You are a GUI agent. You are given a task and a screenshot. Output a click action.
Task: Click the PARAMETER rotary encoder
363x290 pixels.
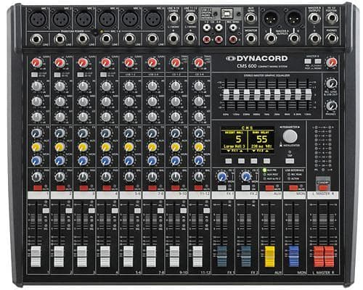click(290, 136)
